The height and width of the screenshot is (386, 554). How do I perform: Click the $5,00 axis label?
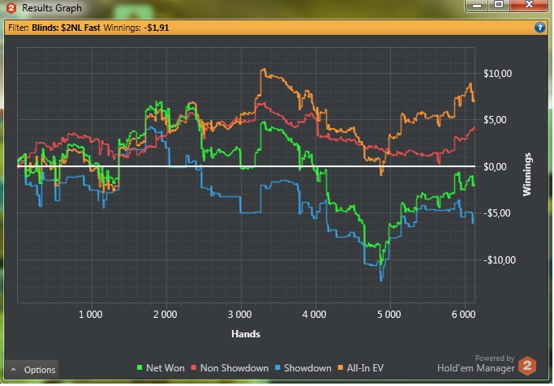[495, 120]
